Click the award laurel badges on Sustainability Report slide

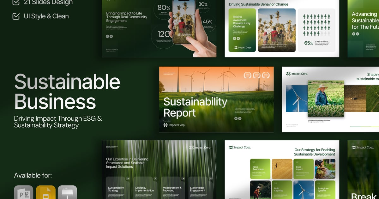pyautogui.click(x=256, y=75)
